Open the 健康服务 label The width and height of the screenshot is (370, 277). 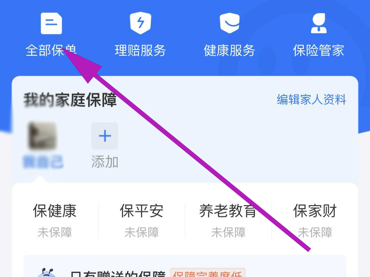[229, 50]
